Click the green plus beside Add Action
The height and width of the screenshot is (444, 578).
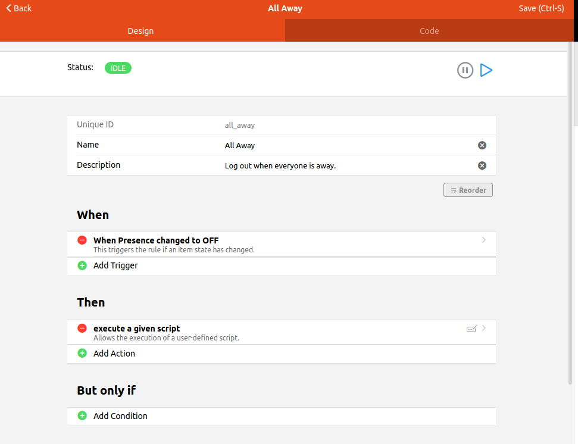pos(82,354)
